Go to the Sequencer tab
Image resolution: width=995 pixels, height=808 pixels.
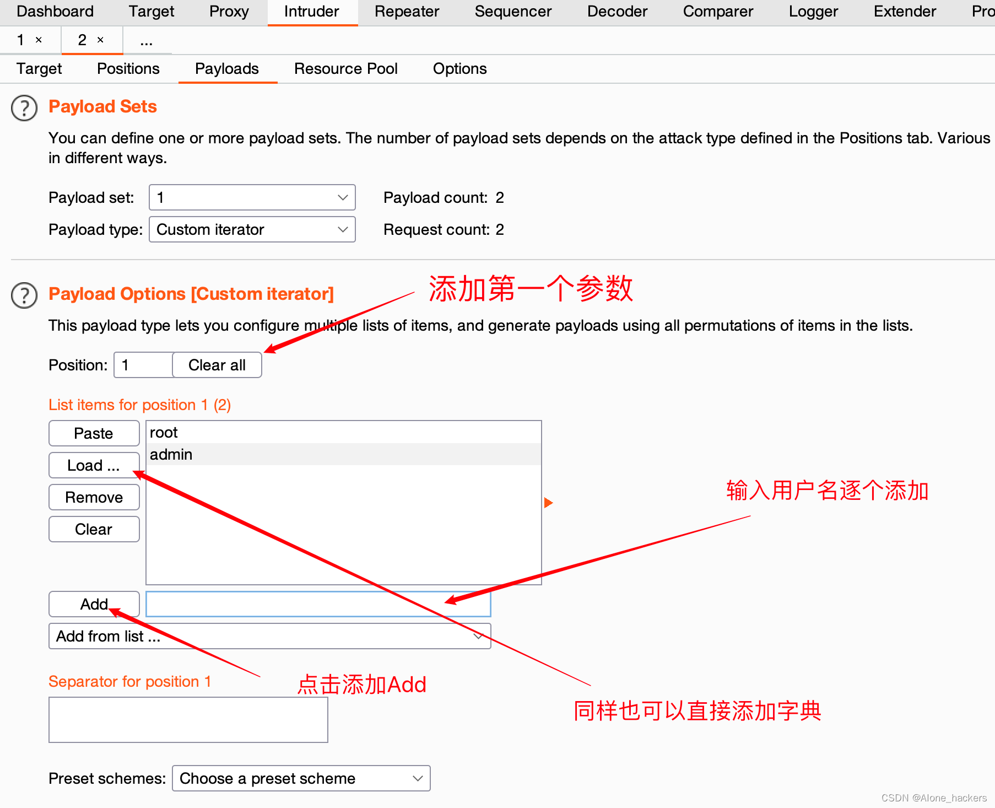point(513,12)
